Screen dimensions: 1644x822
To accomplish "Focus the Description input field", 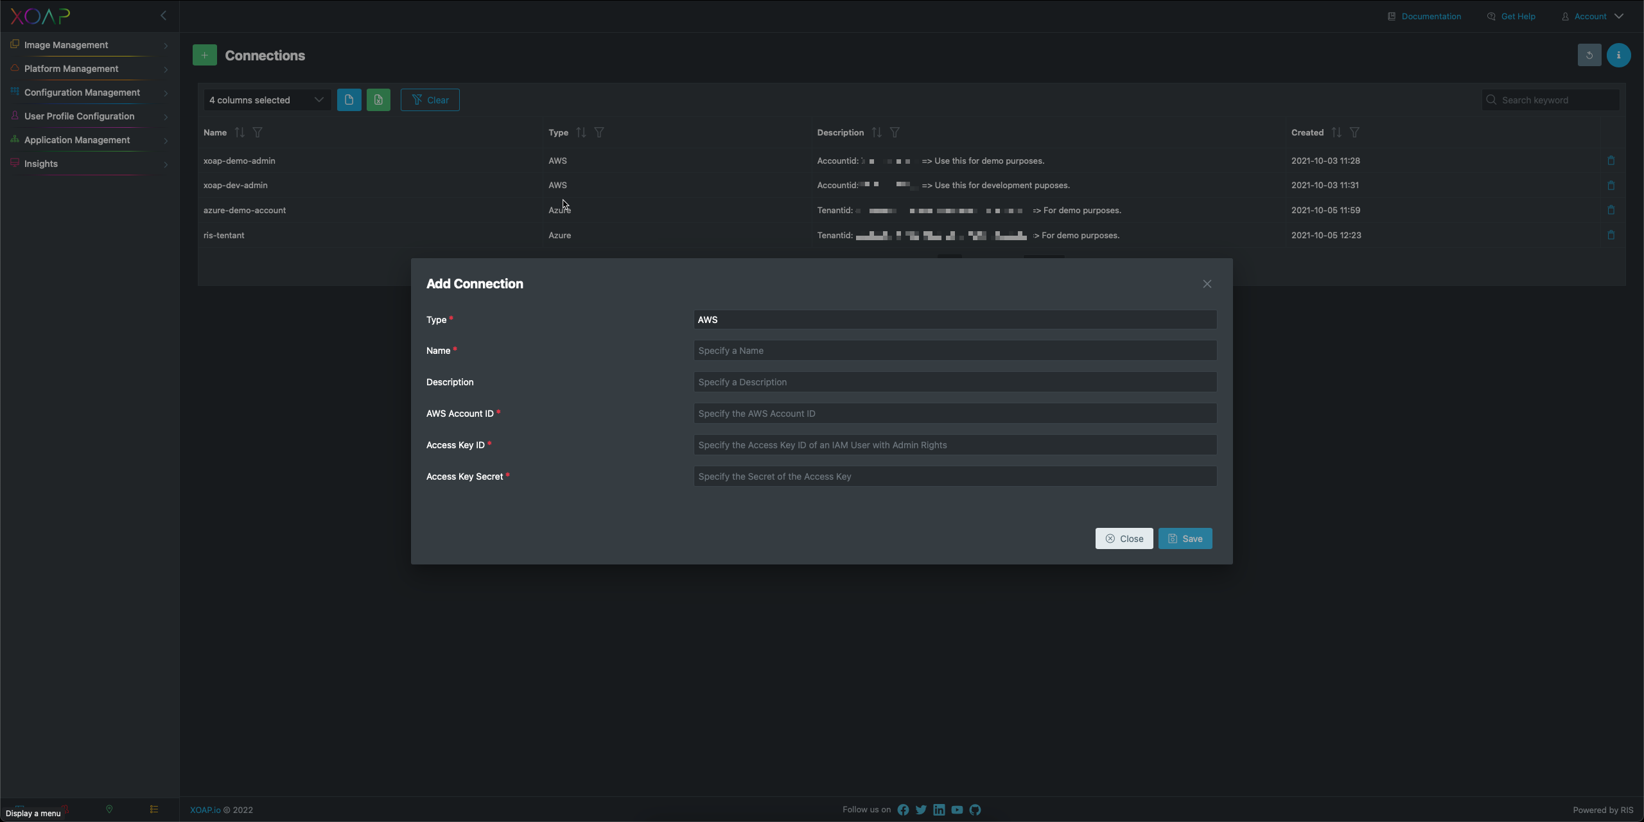I will tap(955, 382).
